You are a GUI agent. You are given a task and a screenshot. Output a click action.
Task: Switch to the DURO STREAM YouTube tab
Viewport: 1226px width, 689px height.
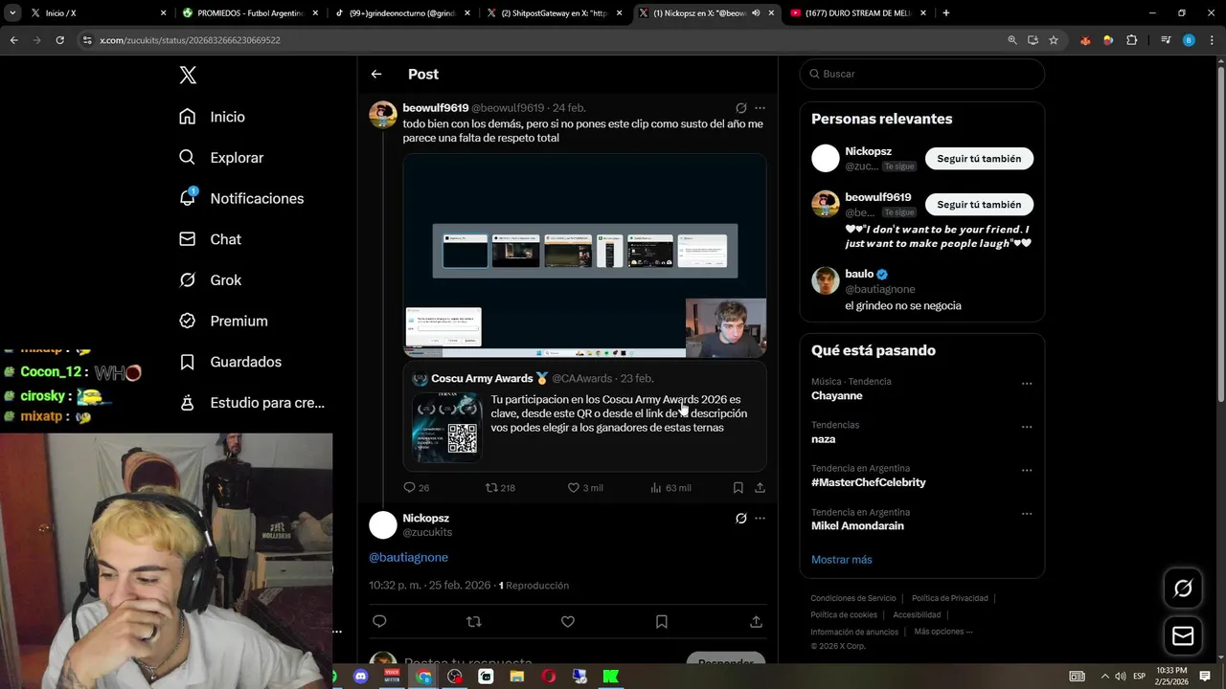(x=859, y=13)
